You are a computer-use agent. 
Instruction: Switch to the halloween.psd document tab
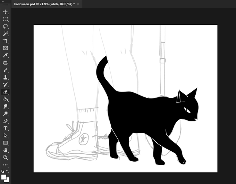coord(44,4)
